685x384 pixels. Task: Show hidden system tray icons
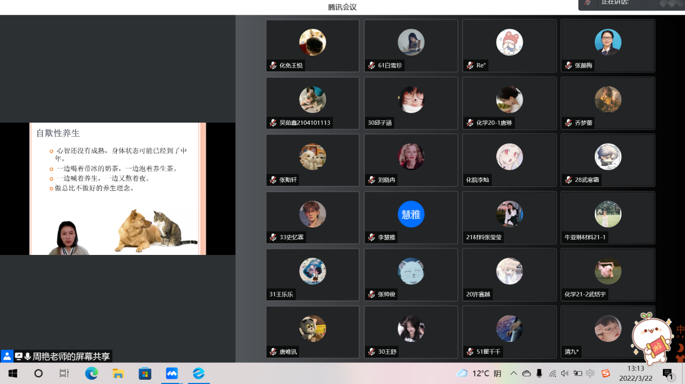[x=514, y=373]
